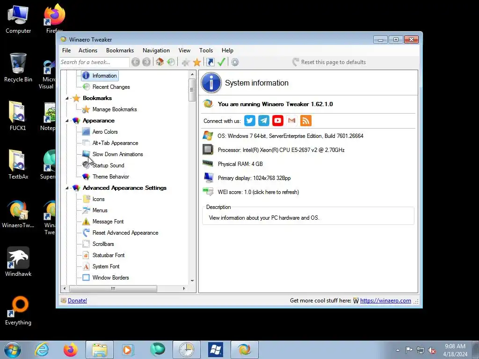Open settings via the gear toolbar icon

pyautogui.click(x=235, y=62)
